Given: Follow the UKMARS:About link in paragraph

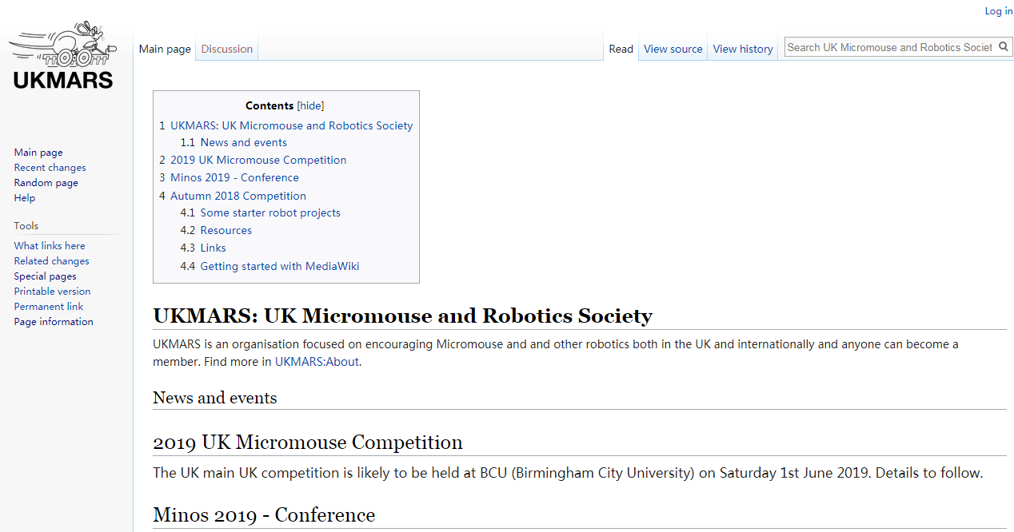Looking at the screenshot, I should click(317, 362).
